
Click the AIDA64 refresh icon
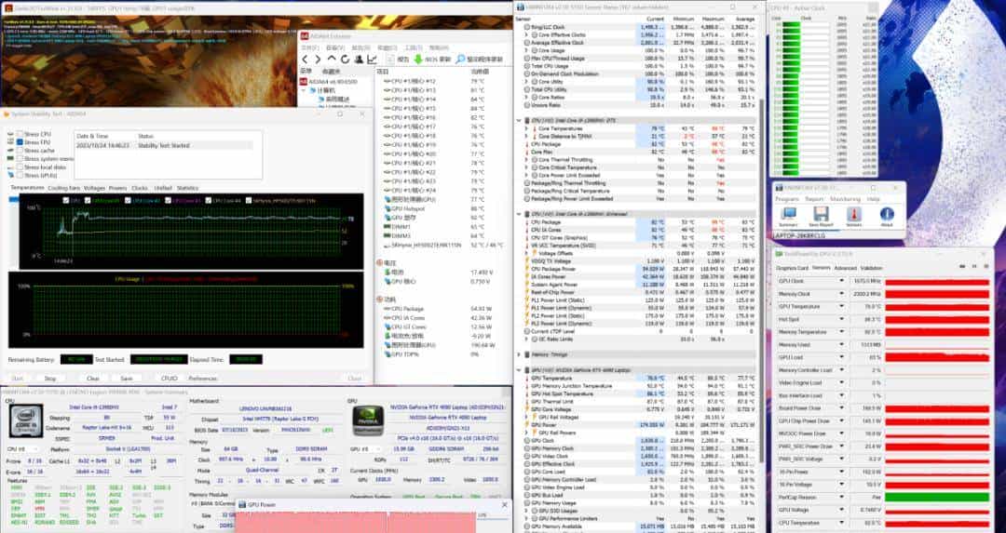(347, 59)
